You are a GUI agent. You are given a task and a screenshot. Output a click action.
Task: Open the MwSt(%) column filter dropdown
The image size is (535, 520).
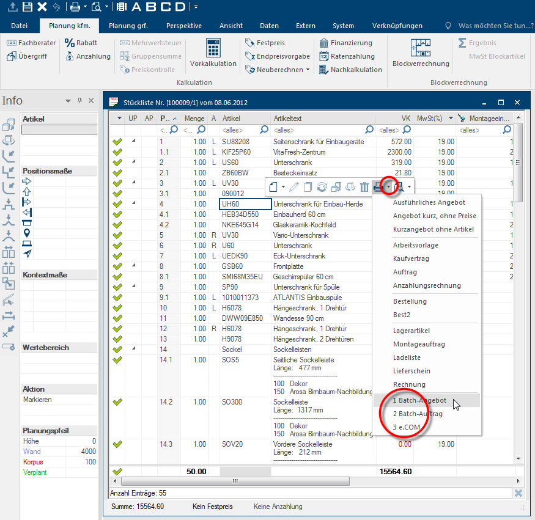click(x=451, y=118)
